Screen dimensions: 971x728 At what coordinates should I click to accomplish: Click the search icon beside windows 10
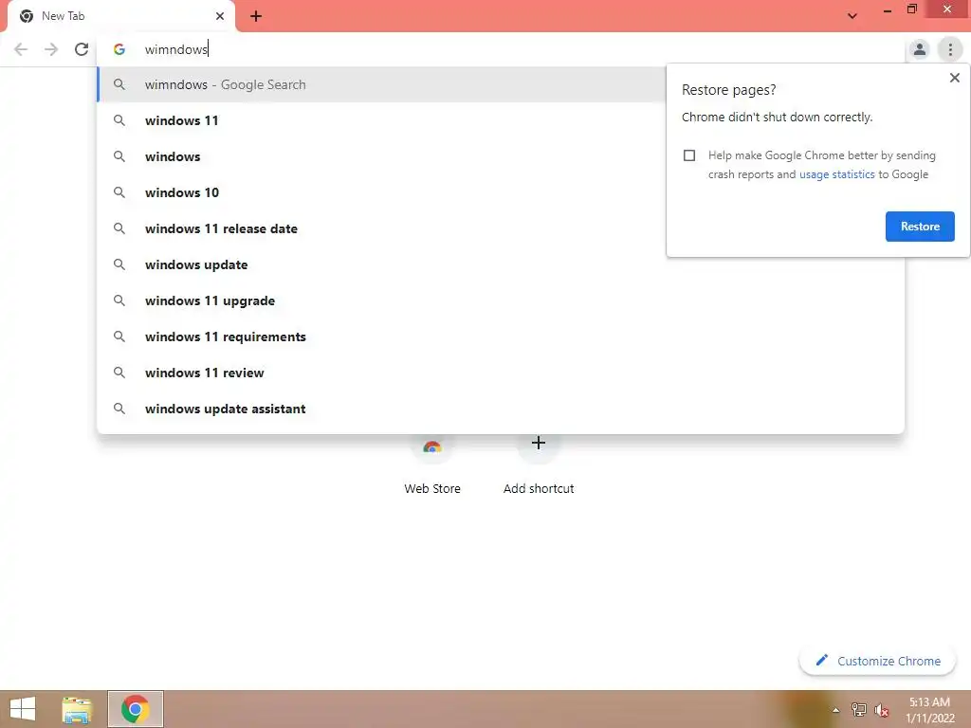119,192
